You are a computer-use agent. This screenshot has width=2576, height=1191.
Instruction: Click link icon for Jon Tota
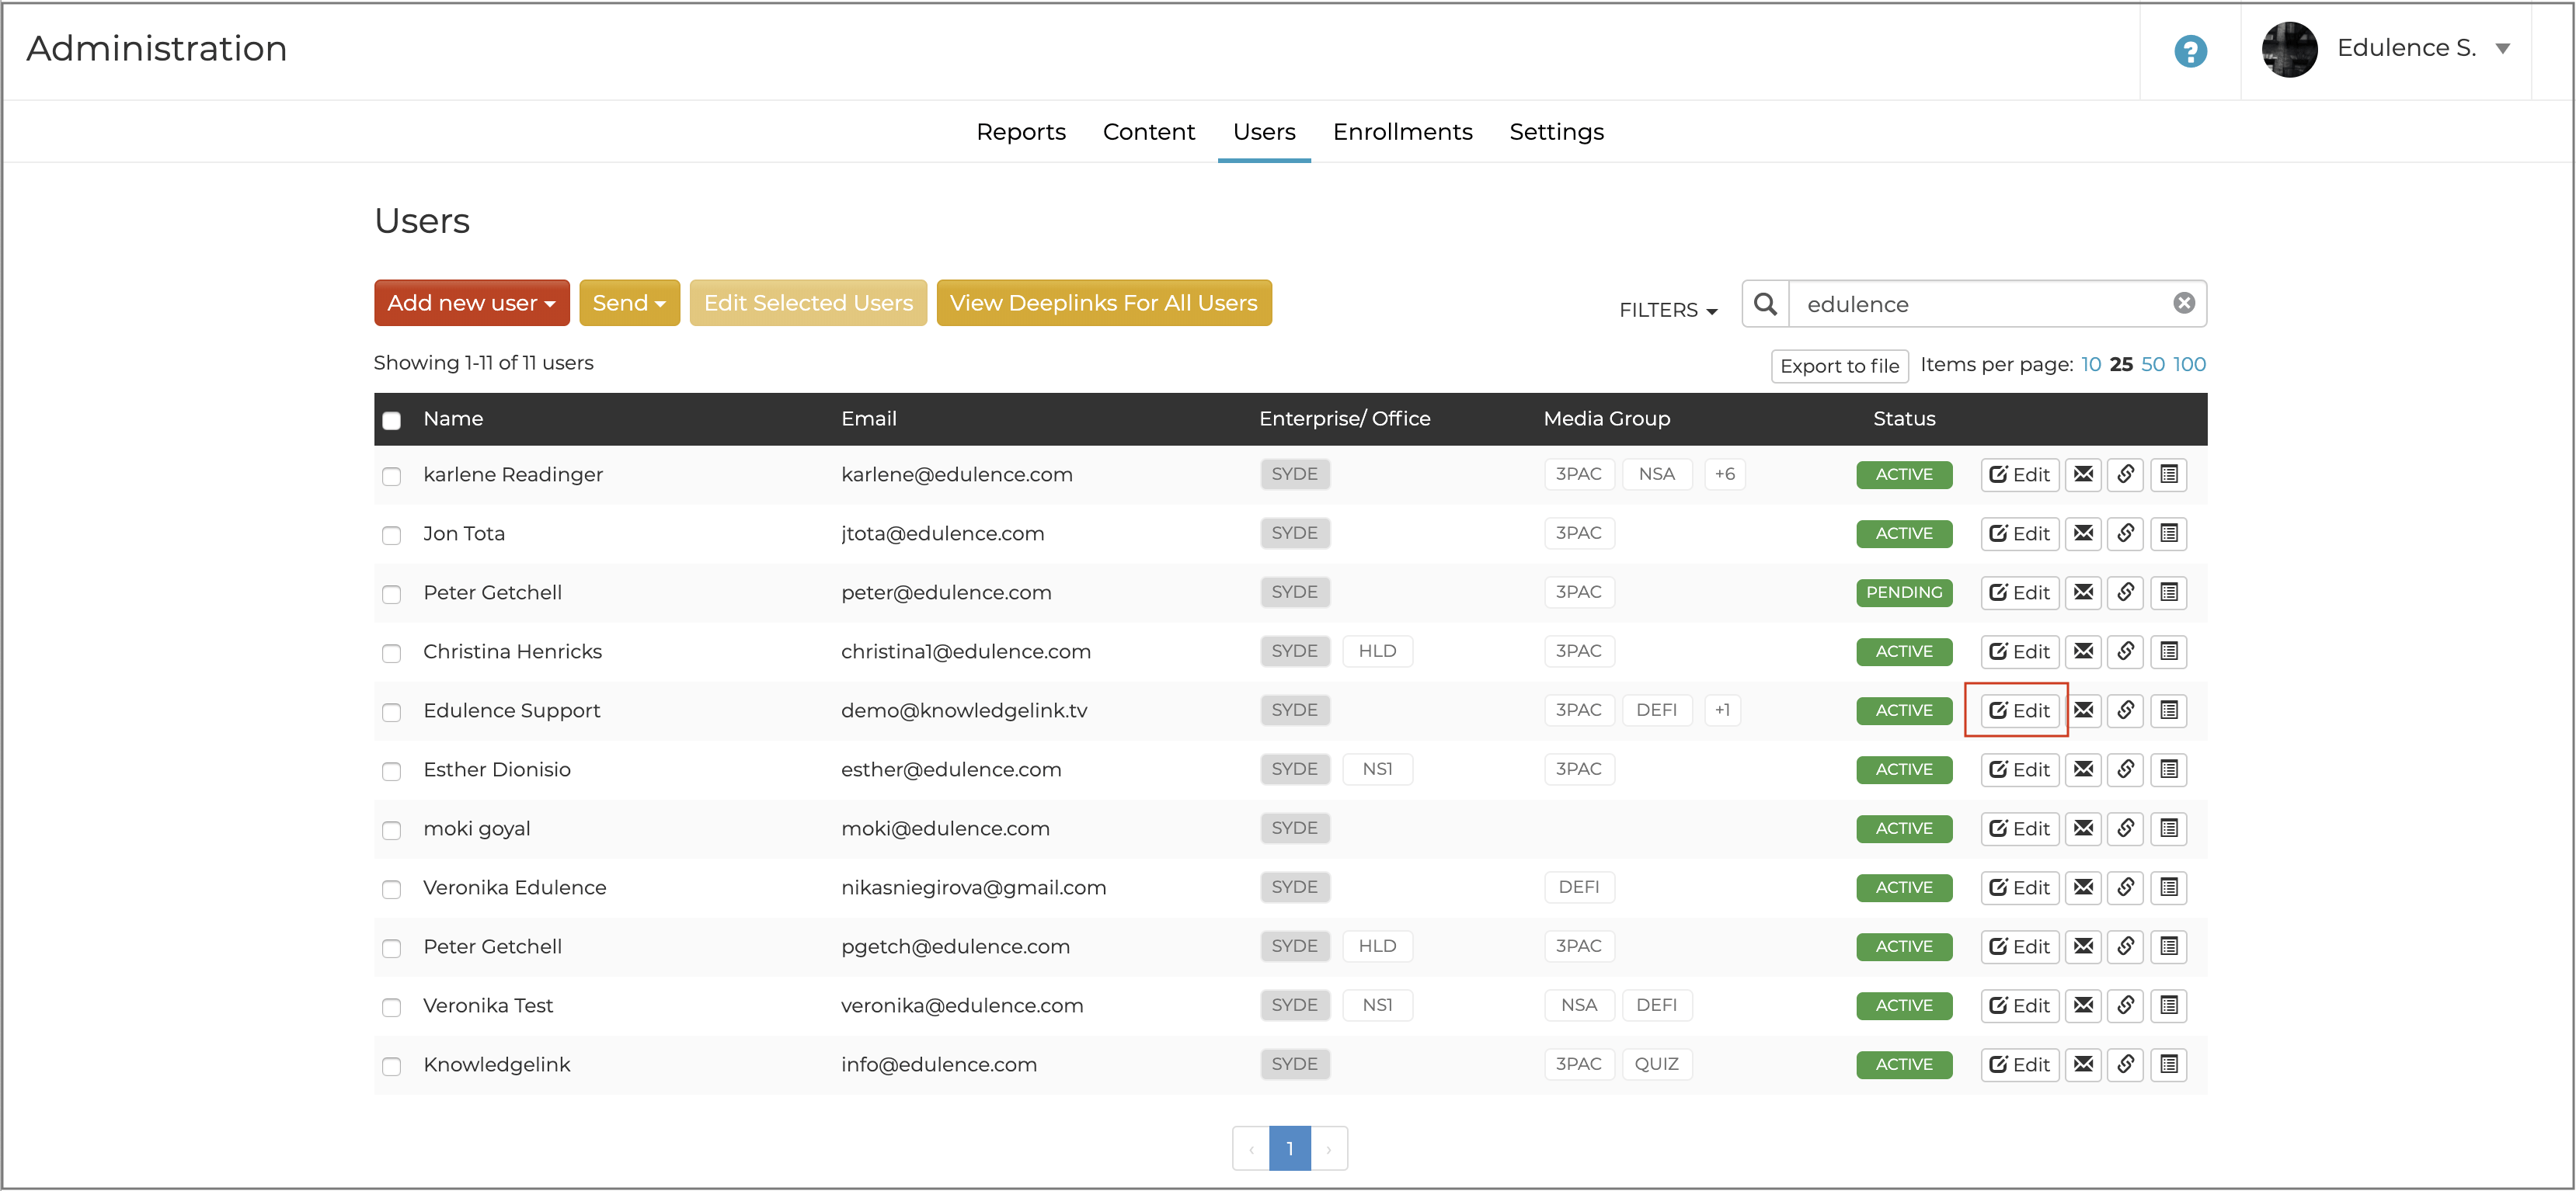pyautogui.click(x=2125, y=533)
